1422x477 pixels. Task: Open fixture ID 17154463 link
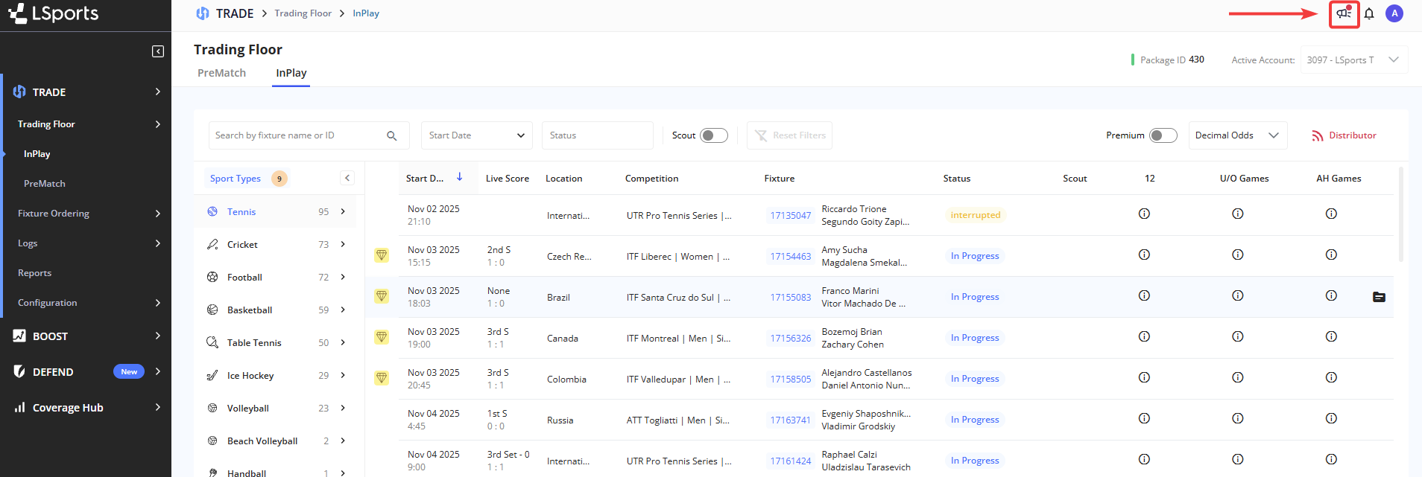(790, 257)
